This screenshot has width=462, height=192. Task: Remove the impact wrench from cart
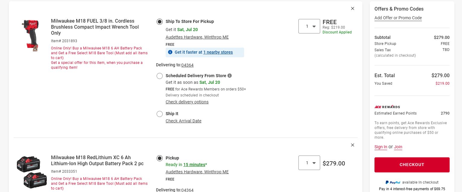point(352,9)
